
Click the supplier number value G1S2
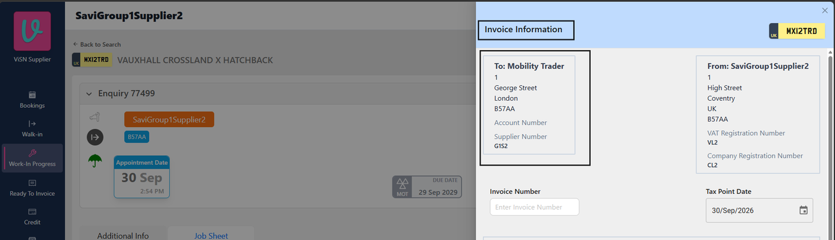pos(501,146)
